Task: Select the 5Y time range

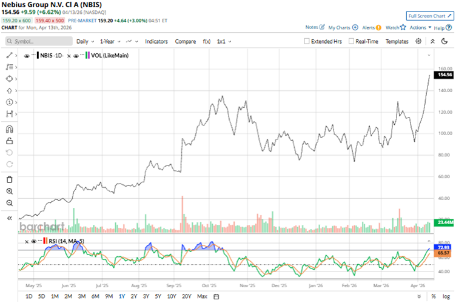Action: [x=158, y=296]
